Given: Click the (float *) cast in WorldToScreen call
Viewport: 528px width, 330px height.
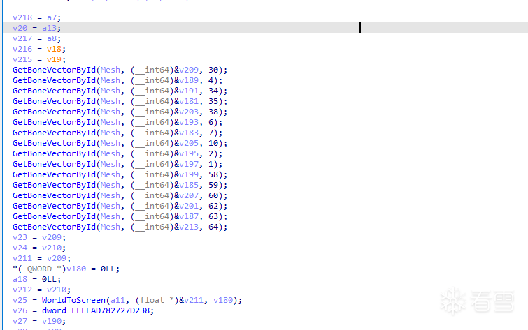Looking at the screenshot, I should point(154,300).
